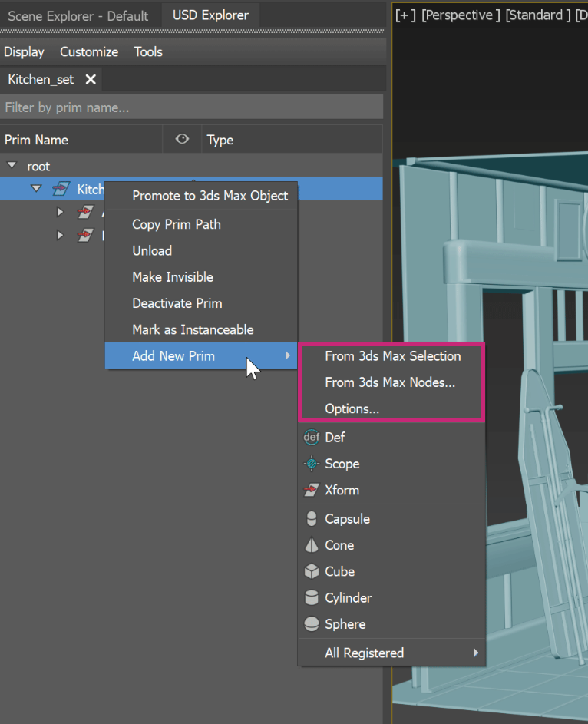
Task: Click the Xform icon of the first child prim
Action: click(85, 212)
